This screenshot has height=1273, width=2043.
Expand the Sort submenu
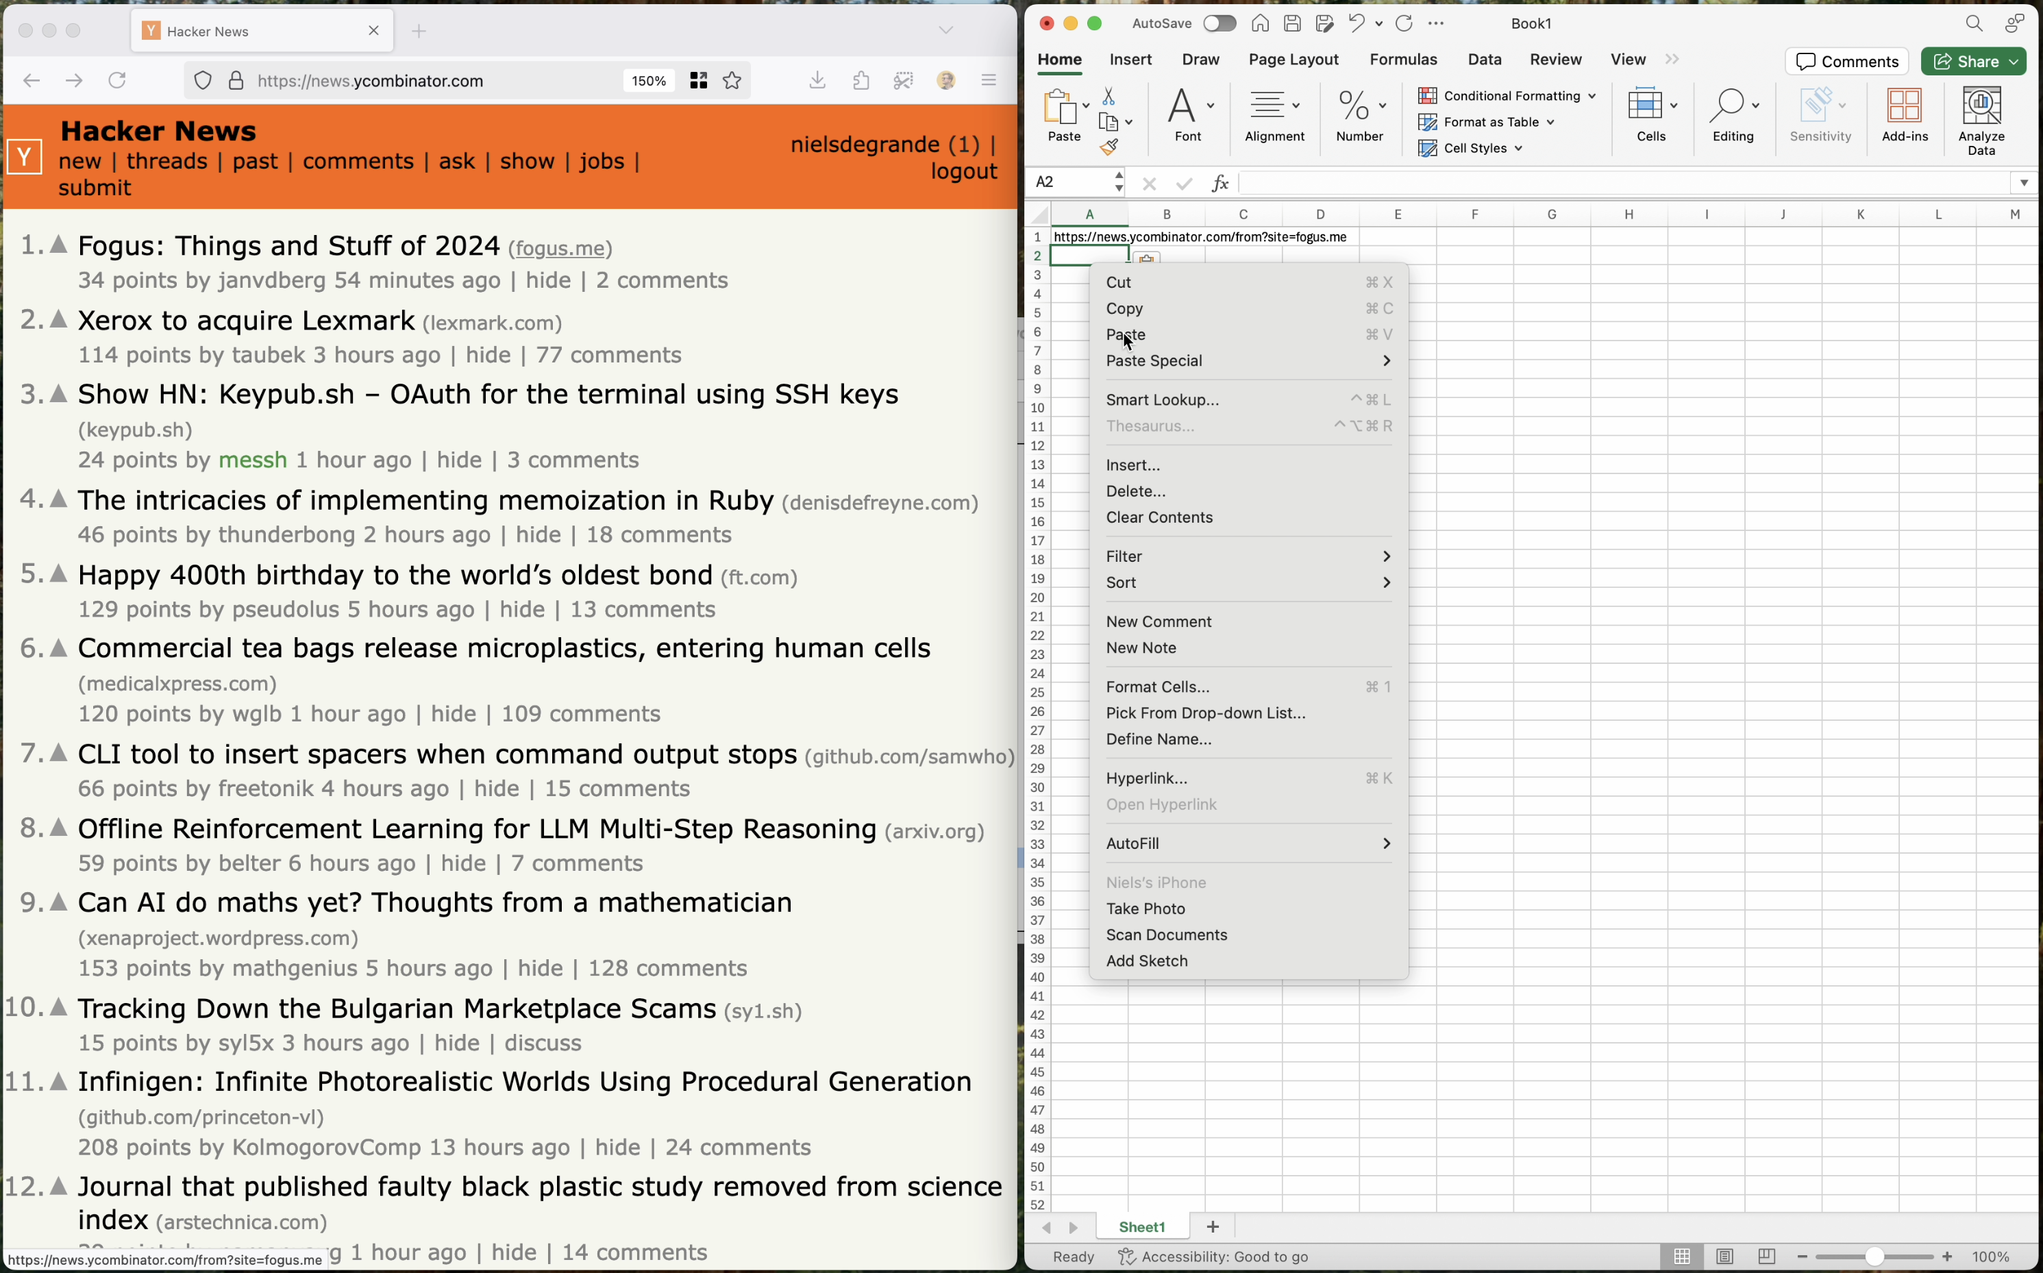pos(1248,582)
